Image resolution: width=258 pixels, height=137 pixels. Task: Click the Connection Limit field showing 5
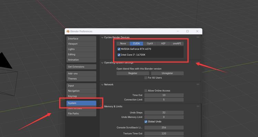pyautogui.click(x=164, y=100)
